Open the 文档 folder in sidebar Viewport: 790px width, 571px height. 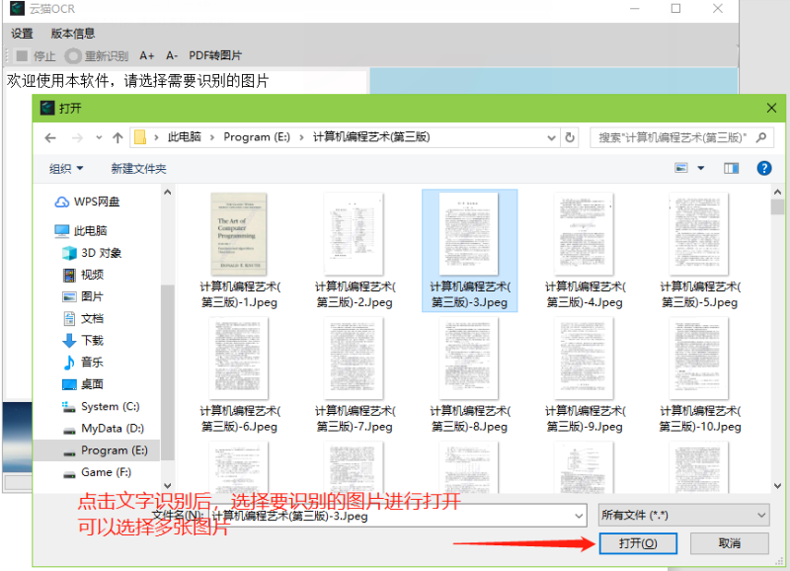click(x=83, y=318)
